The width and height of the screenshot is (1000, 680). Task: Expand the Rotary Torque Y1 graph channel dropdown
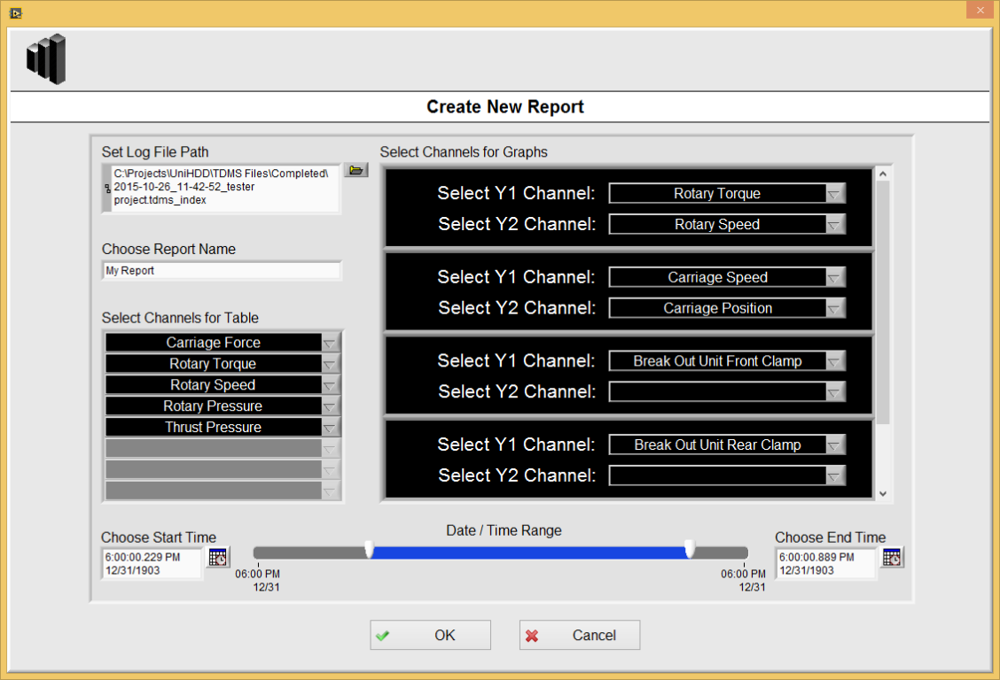click(x=834, y=194)
